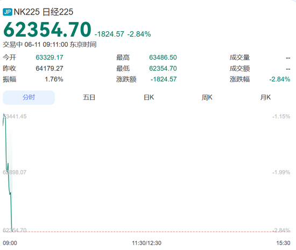Click the 最高 value 63486.50
This screenshot has height=250, width=296.
coord(163,58)
